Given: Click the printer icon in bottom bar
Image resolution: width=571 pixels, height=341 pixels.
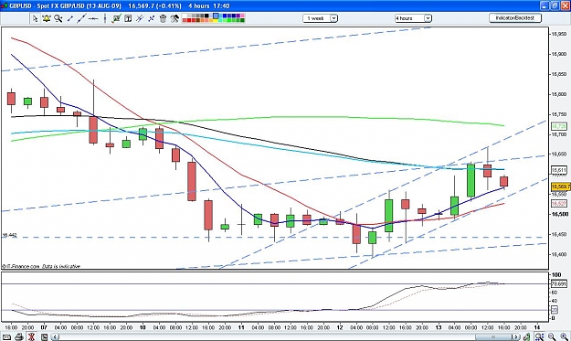Looking at the screenshot, I should pos(19,337).
